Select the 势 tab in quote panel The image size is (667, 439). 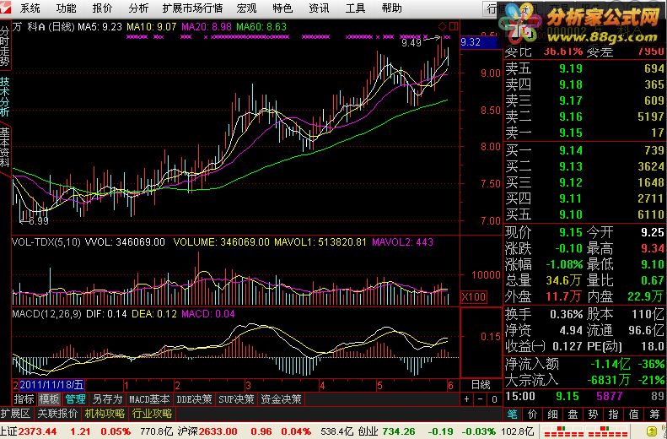coord(594,414)
